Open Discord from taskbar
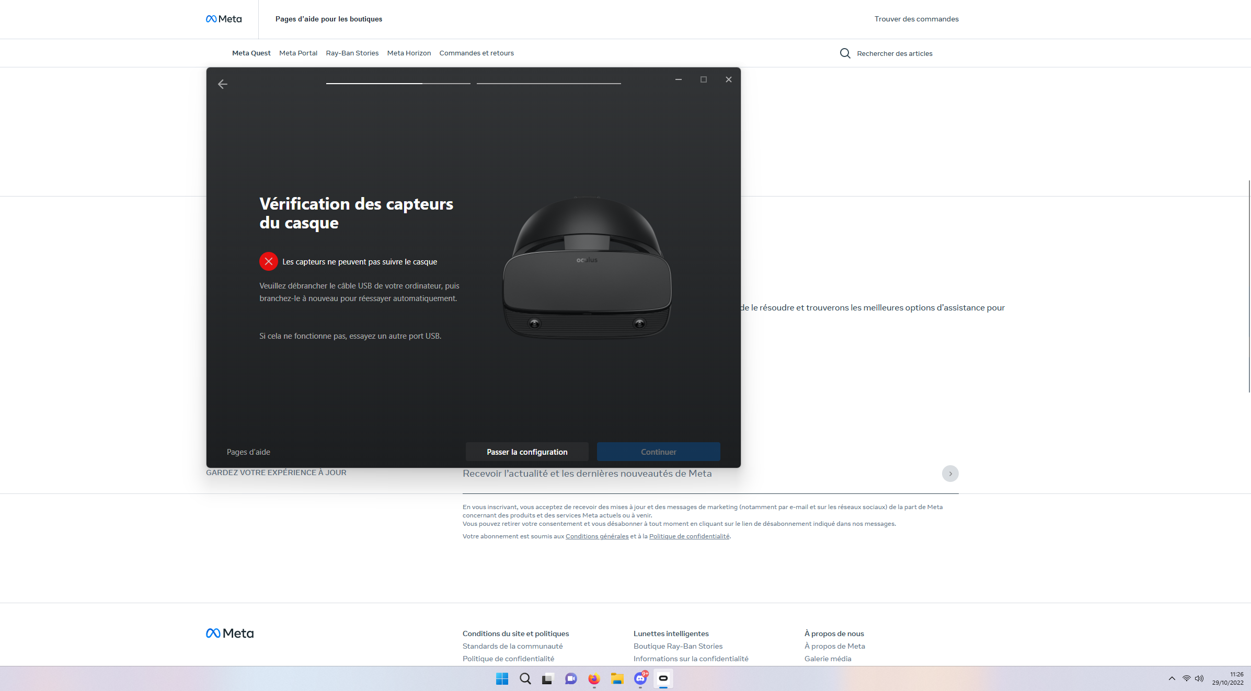 (640, 678)
